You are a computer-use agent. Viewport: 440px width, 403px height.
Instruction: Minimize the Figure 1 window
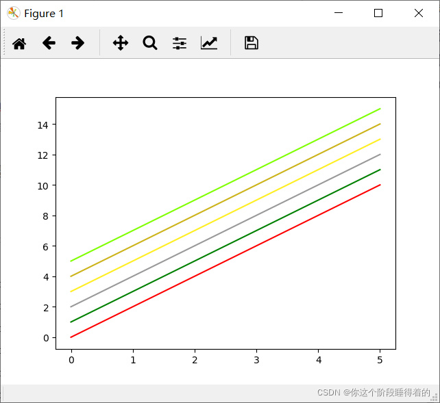339,13
